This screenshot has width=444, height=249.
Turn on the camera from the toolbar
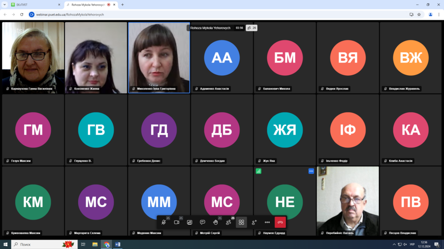(176, 222)
